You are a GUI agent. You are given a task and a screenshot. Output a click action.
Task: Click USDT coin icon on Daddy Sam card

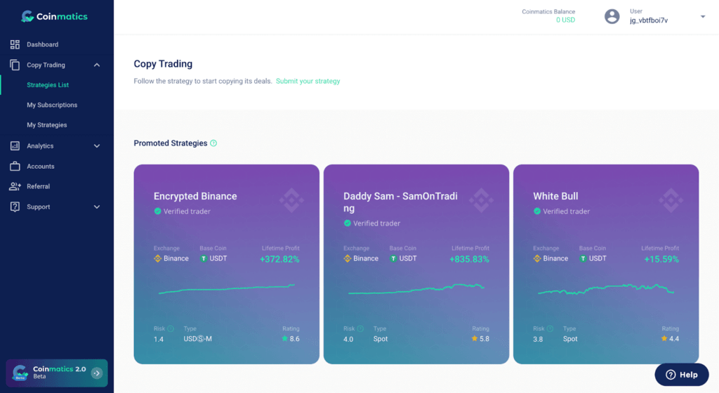tap(393, 259)
